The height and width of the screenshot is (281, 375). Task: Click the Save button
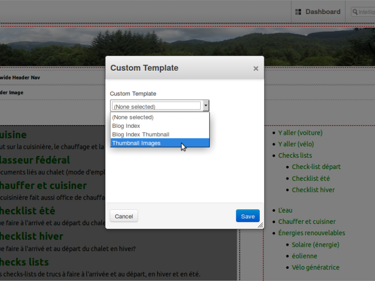247,216
